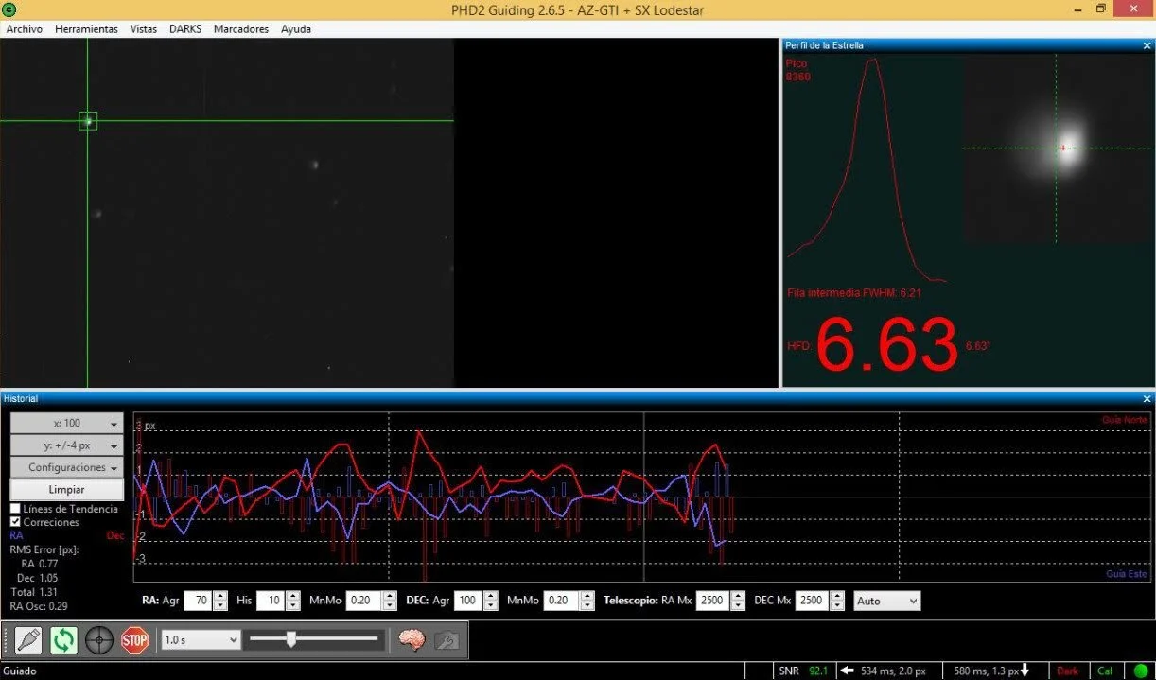Open the Herramientas menu
This screenshot has width=1156, height=680.
(86, 29)
